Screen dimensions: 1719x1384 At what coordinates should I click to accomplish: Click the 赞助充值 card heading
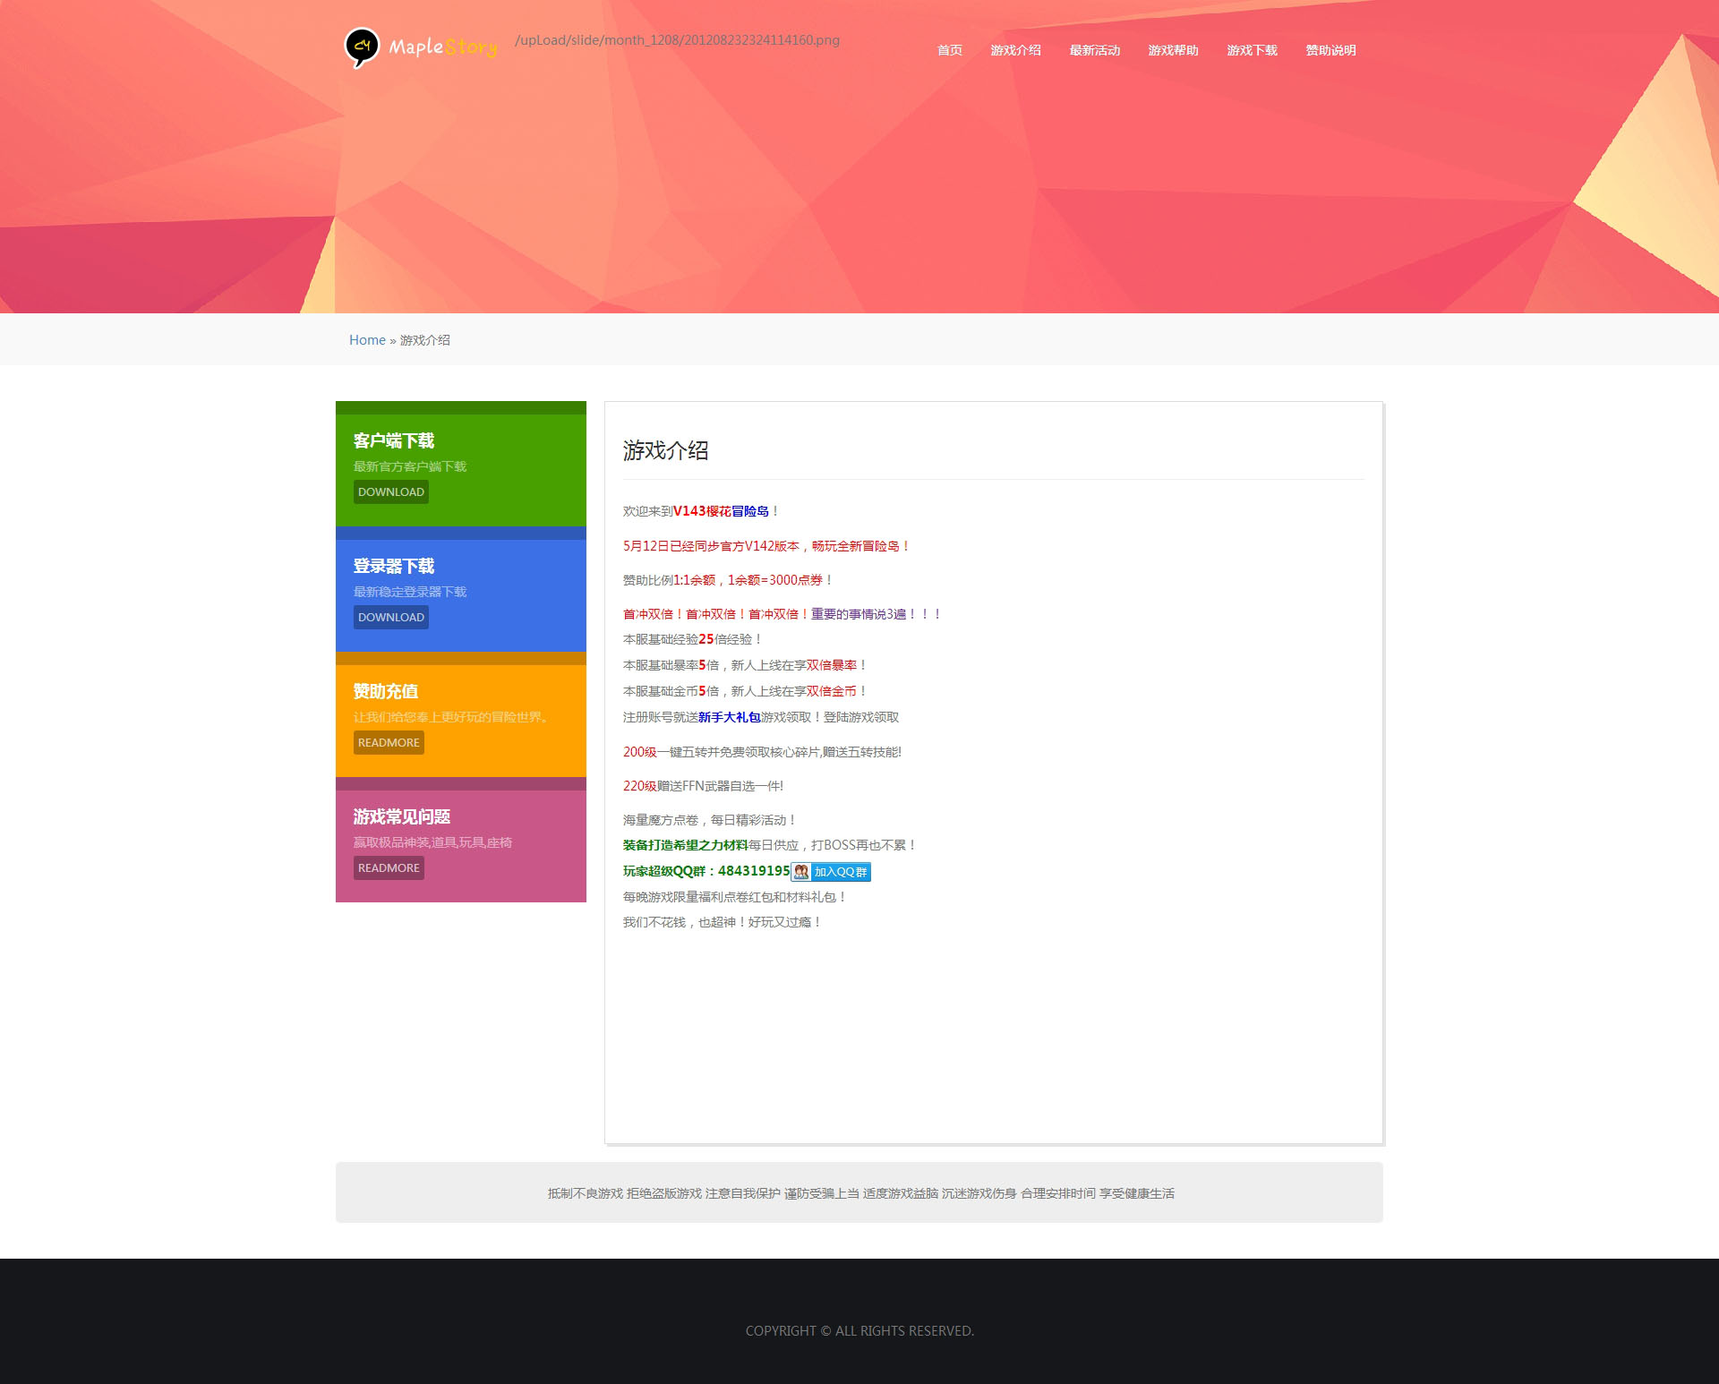[386, 691]
